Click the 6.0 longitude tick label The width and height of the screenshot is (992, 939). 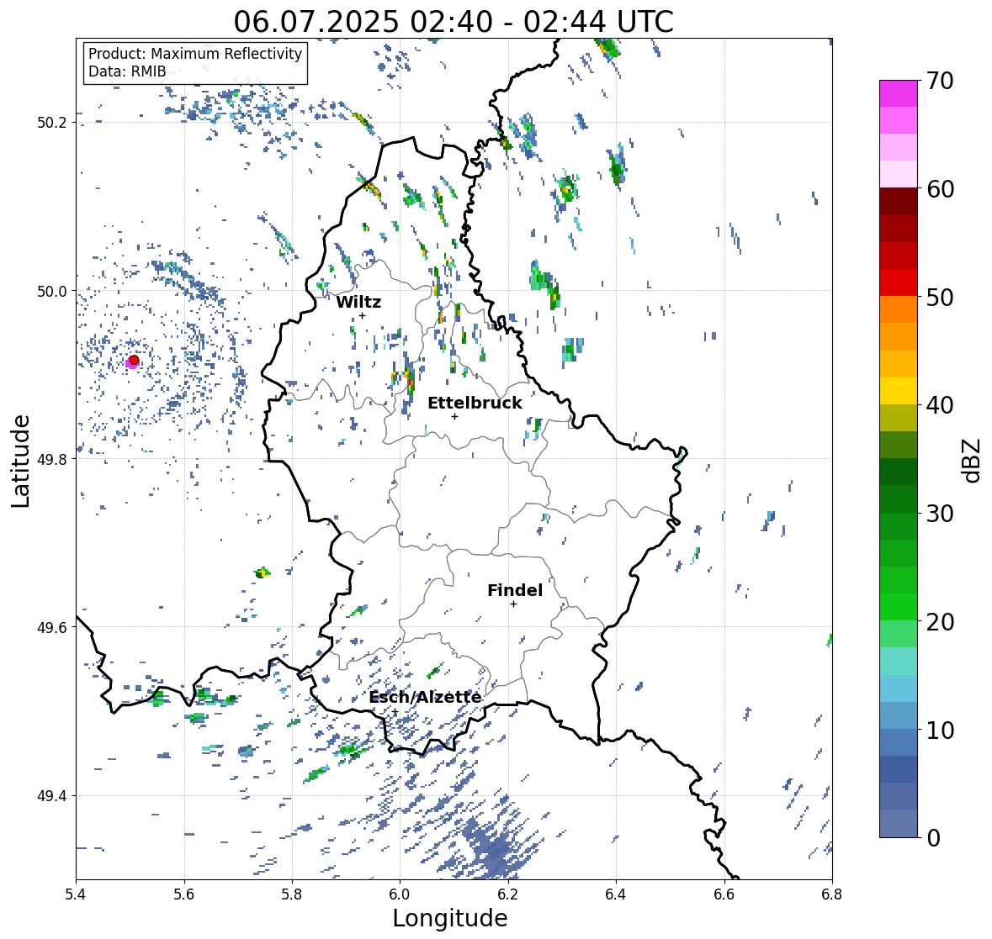tap(400, 894)
